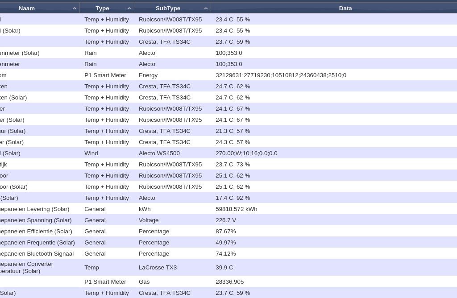This screenshot has height=298, width=457.
Task: Select the LaCrosse TX3 subtype cell
Action: pyautogui.click(x=158, y=267)
